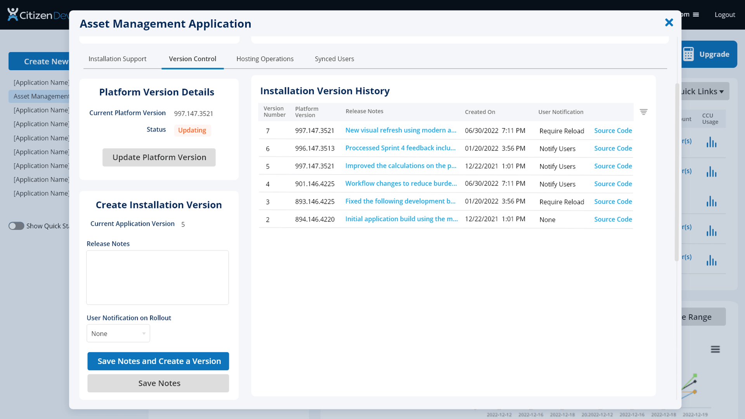745x419 pixels.
Task: Open the Hosting Operations tab
Action: tap(265, 59)
